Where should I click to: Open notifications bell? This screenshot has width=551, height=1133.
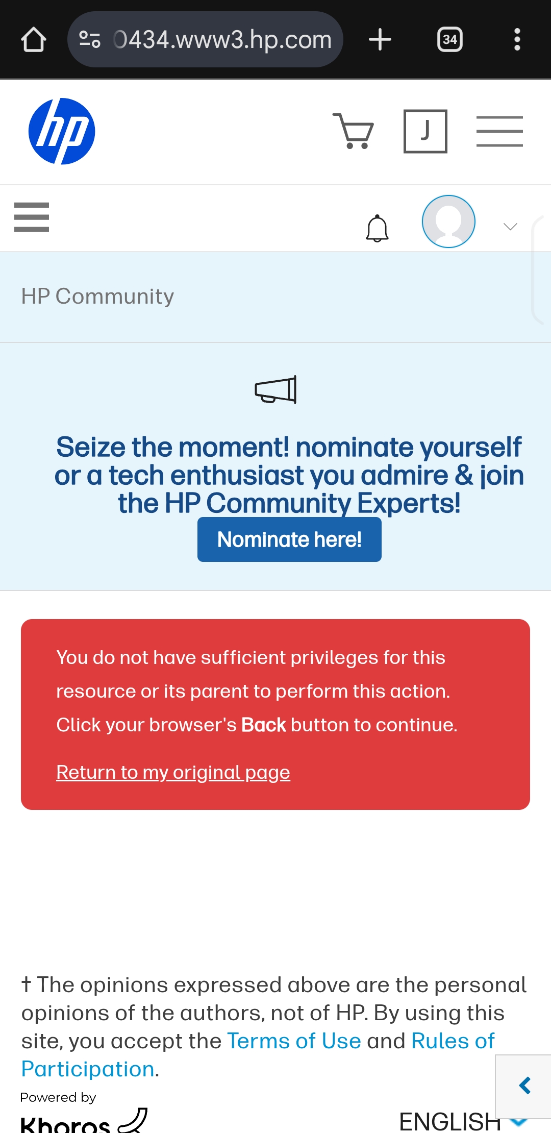pos(378,228)
